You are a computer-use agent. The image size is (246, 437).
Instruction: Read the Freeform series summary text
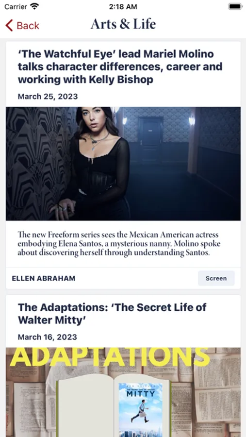tap(119, 244)
